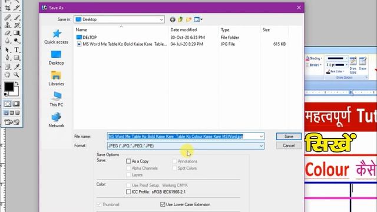Select the Hand tool
Viewport: 377px width, 212px height.
pyautogui.click(x=8, y=75)
